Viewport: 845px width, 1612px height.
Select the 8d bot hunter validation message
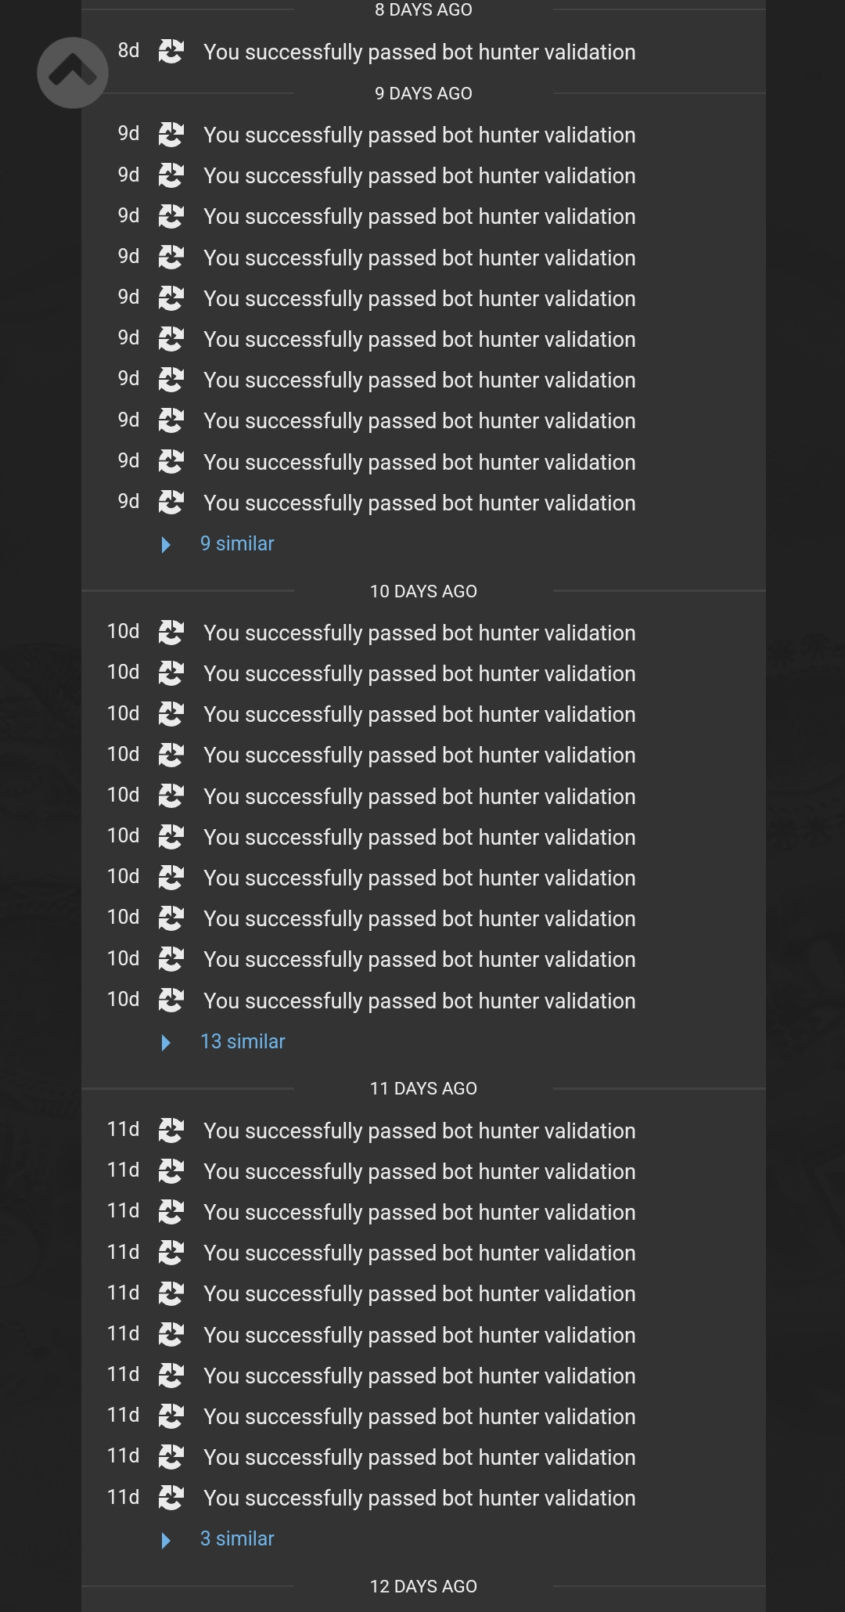point(419,52)
